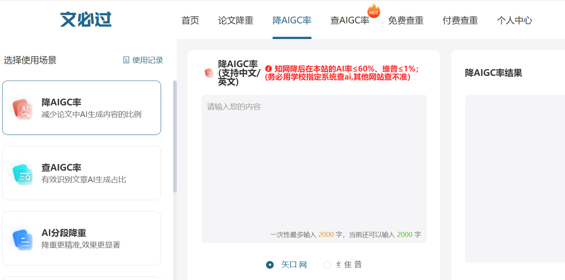Choose the 查AIGC率 scenario card title
The width and height of the screenshot is (565, 280).
click(x=61, y=167)
